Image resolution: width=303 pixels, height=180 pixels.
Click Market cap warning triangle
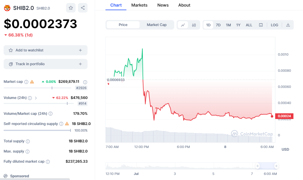tap(32, 82)
